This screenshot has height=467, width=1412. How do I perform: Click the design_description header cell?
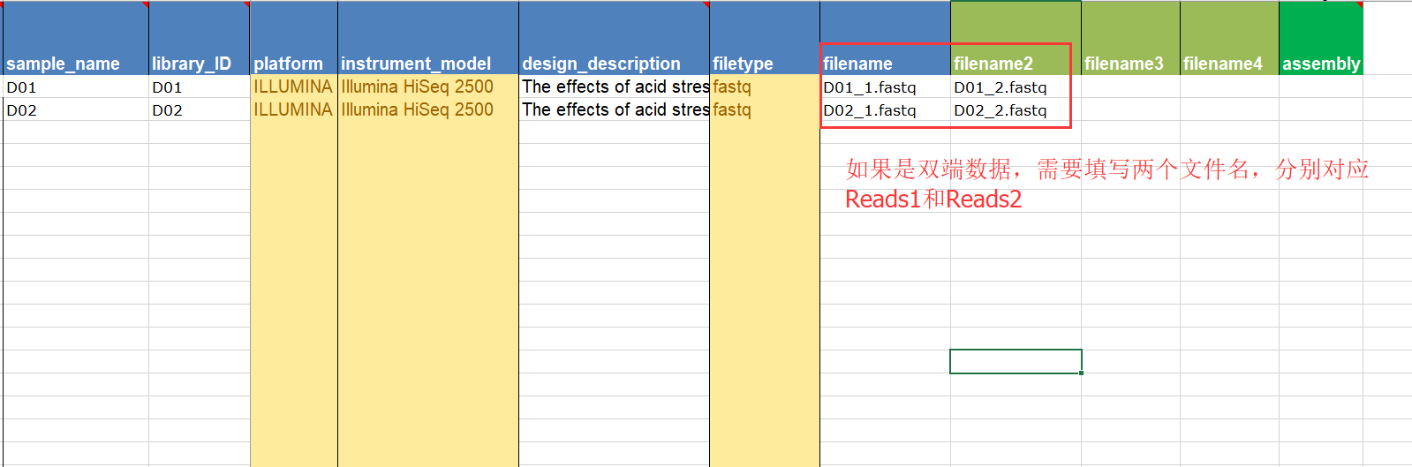coord(613,63)
